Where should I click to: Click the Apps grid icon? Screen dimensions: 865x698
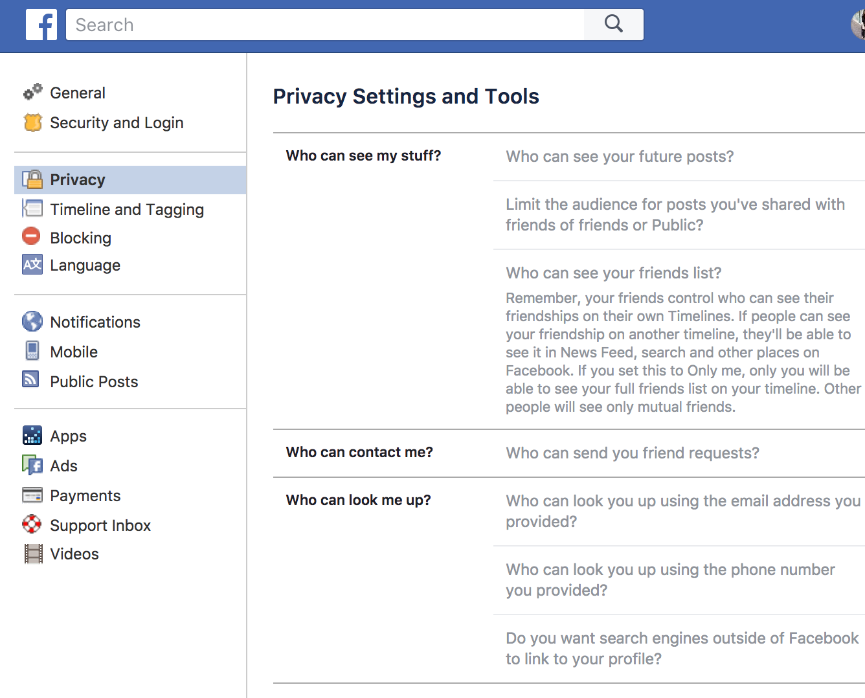click(x=32, y=436)
